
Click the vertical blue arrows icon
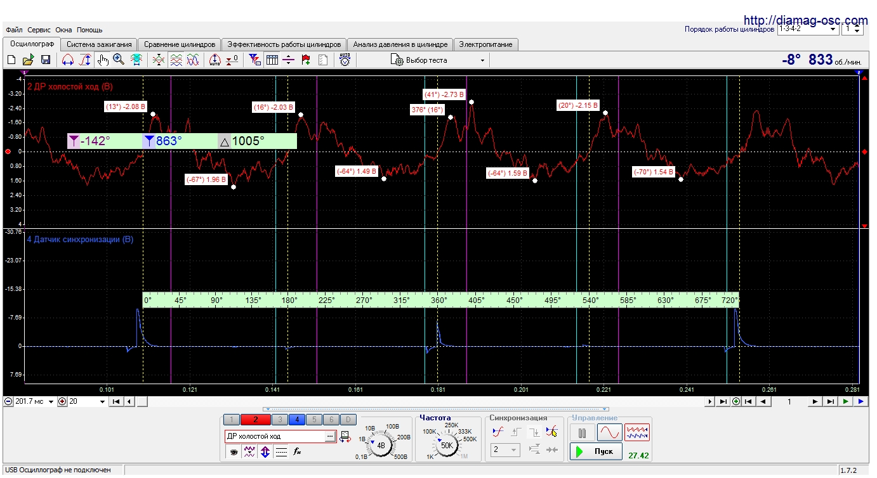point(265,452)
